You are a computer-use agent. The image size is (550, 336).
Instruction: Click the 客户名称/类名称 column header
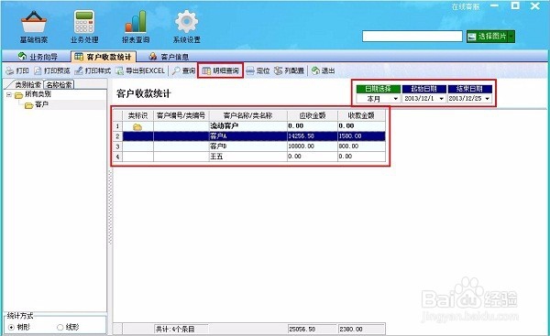(248, 115)
